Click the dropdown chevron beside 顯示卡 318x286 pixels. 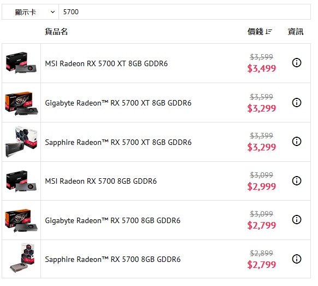53,12
